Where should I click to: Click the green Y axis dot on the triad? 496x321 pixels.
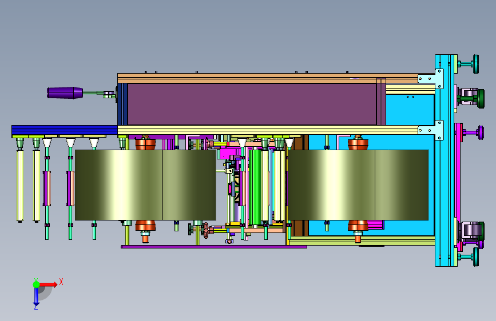coord(37,284)
